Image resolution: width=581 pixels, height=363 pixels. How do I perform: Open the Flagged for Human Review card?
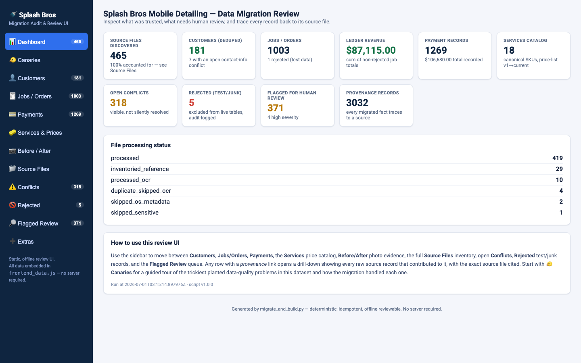point(297,105)
